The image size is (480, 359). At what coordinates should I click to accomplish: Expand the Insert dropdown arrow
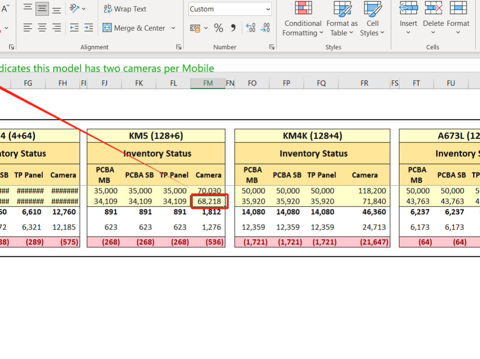coord(408,32)
